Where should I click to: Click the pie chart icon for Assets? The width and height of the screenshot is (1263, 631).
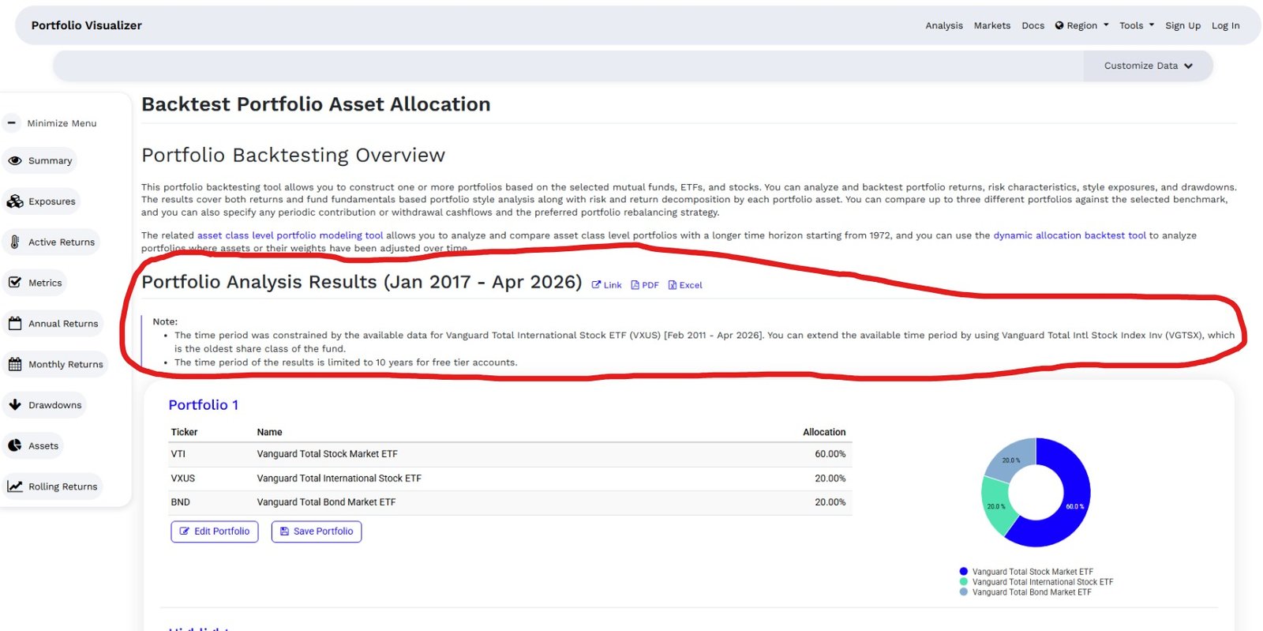[x=15, y=445]
